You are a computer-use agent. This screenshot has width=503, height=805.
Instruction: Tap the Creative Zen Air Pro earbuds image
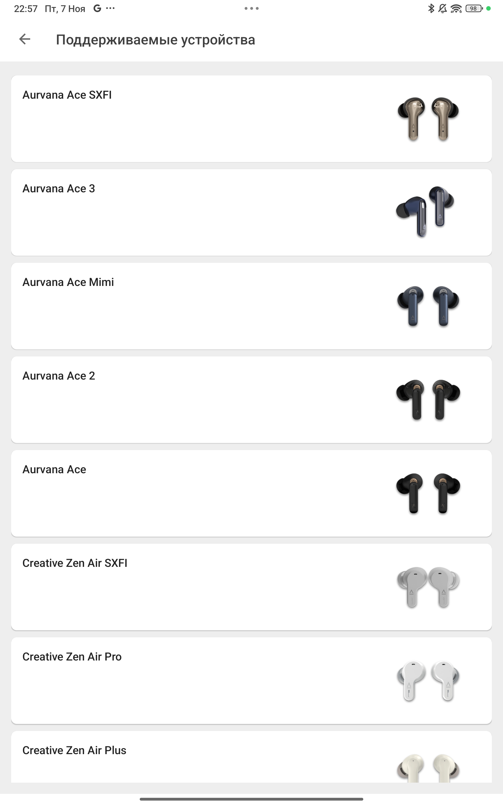428,681
